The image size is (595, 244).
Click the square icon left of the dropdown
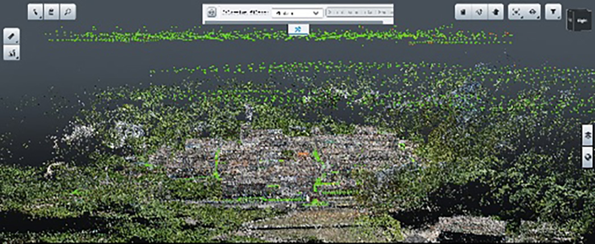click(211, 12)
